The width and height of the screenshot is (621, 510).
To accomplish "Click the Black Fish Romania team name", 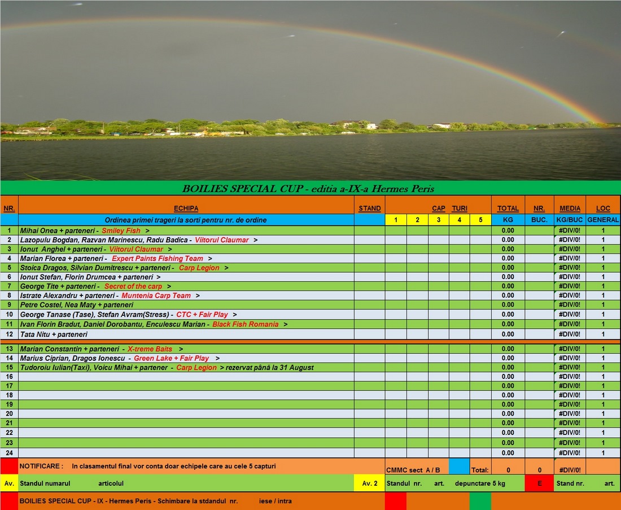I will pos(245,324).
